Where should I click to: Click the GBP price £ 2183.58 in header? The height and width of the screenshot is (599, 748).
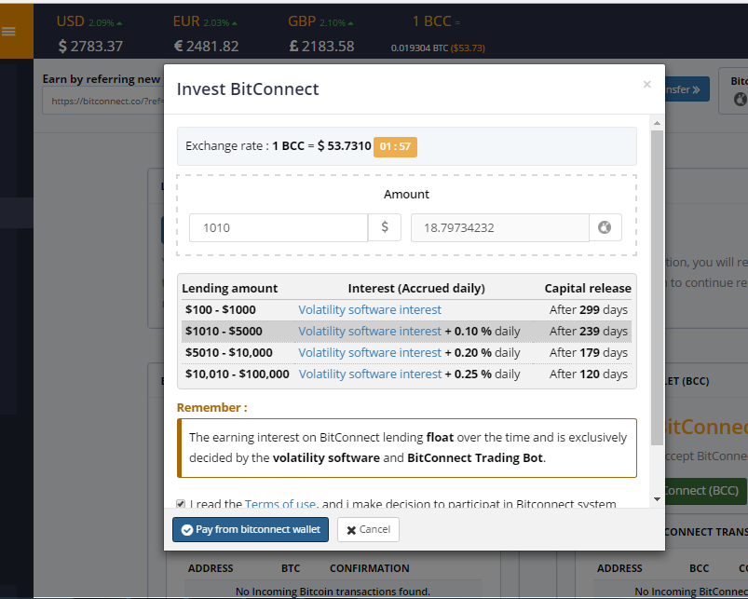click(x=321, y=47)
